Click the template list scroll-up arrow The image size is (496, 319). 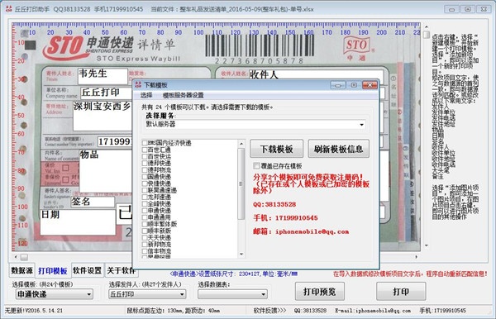click(241, 144)
